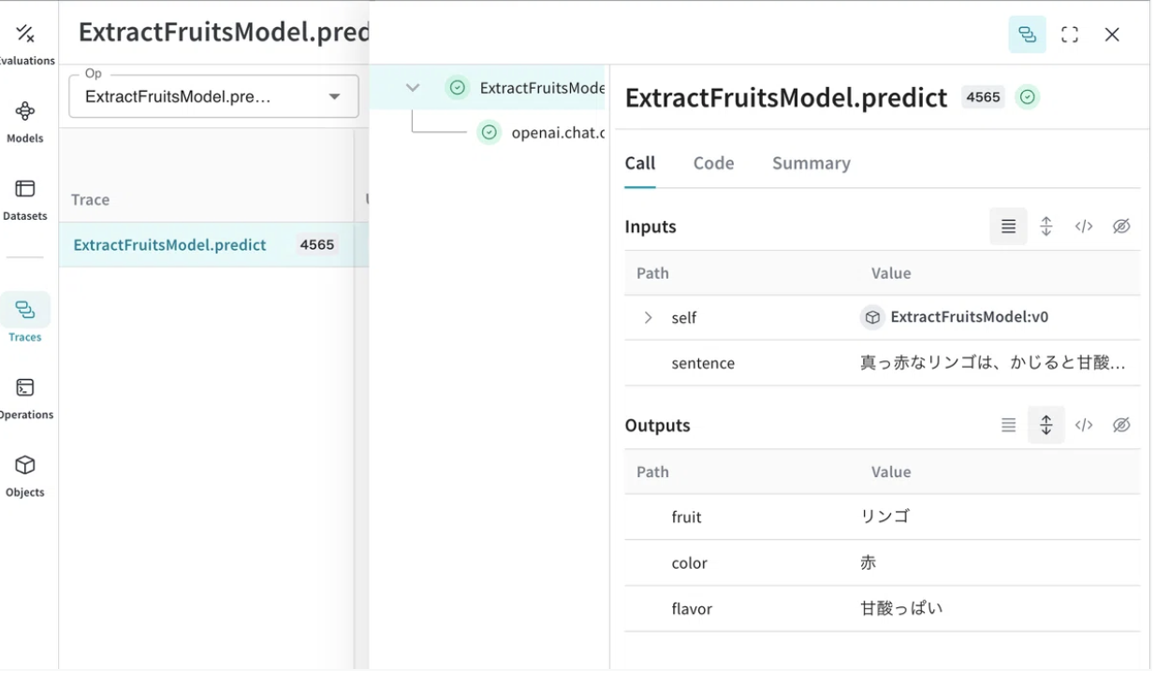This screenshot has height=698, width=1155.
Task: Enter fullscreen for the call panel
Action: click(x=1070, y=35)
